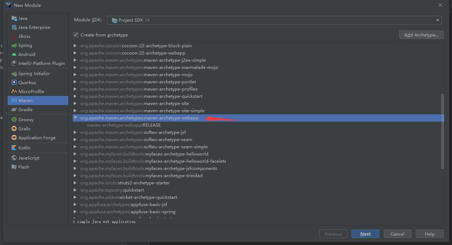The width and height of the screenshot is (452, 245).
Task: Expand the maven-archetype-j2ee-simple node
Action: coord(75,60)
